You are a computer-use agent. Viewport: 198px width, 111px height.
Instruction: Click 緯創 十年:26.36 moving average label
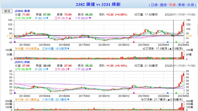coord(83,69)
